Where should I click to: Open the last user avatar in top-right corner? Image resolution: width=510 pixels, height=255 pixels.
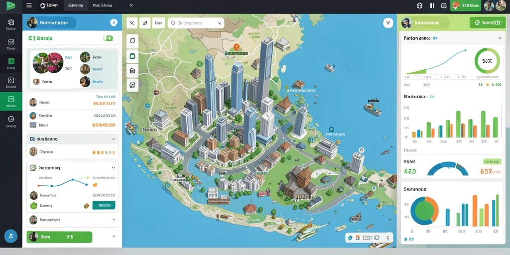click(x=501, y=5)
